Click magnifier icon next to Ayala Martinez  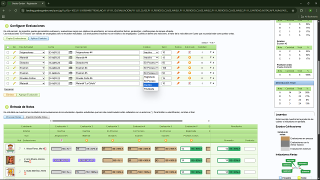[x=20, y=171]
